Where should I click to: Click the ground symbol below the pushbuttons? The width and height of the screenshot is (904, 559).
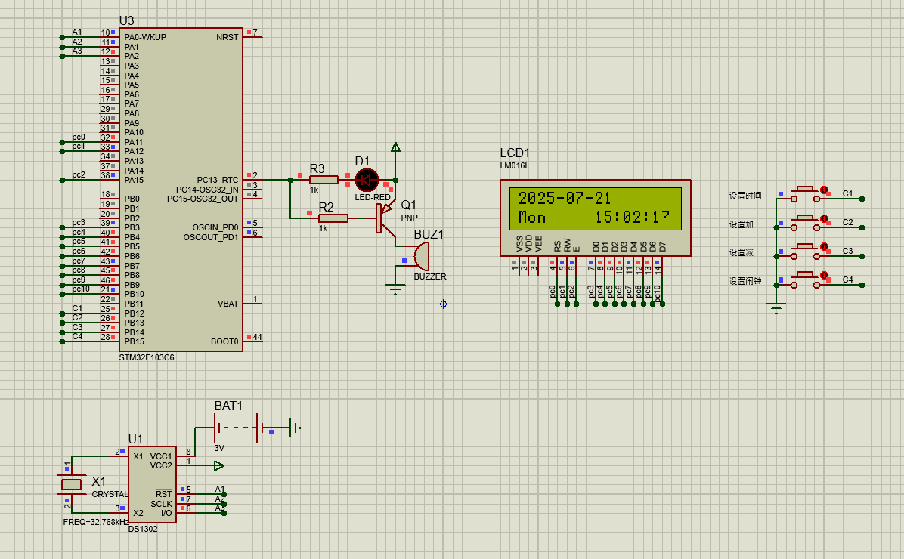pos(776,308)
